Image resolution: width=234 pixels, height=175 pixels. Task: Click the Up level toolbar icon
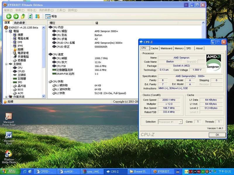tap(23, 16)
